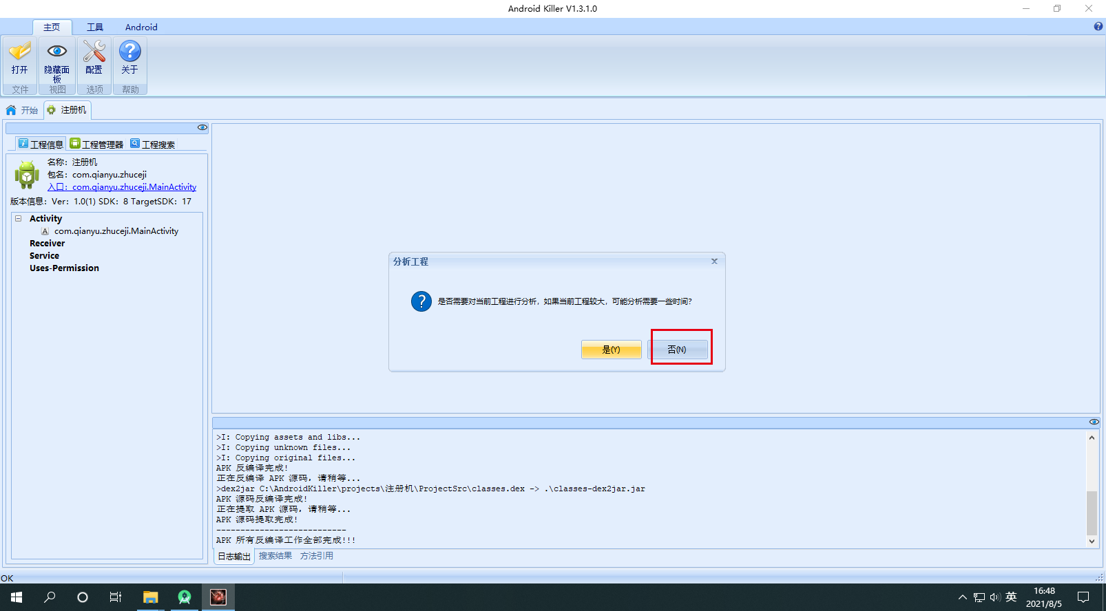The width and height of the screenshot is (1106, 611).
Task: Select the Receiver tree node
Action: (47, 244)
